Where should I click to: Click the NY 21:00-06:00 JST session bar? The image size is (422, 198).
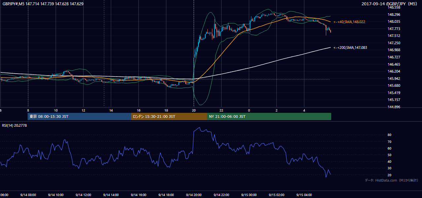269,116
